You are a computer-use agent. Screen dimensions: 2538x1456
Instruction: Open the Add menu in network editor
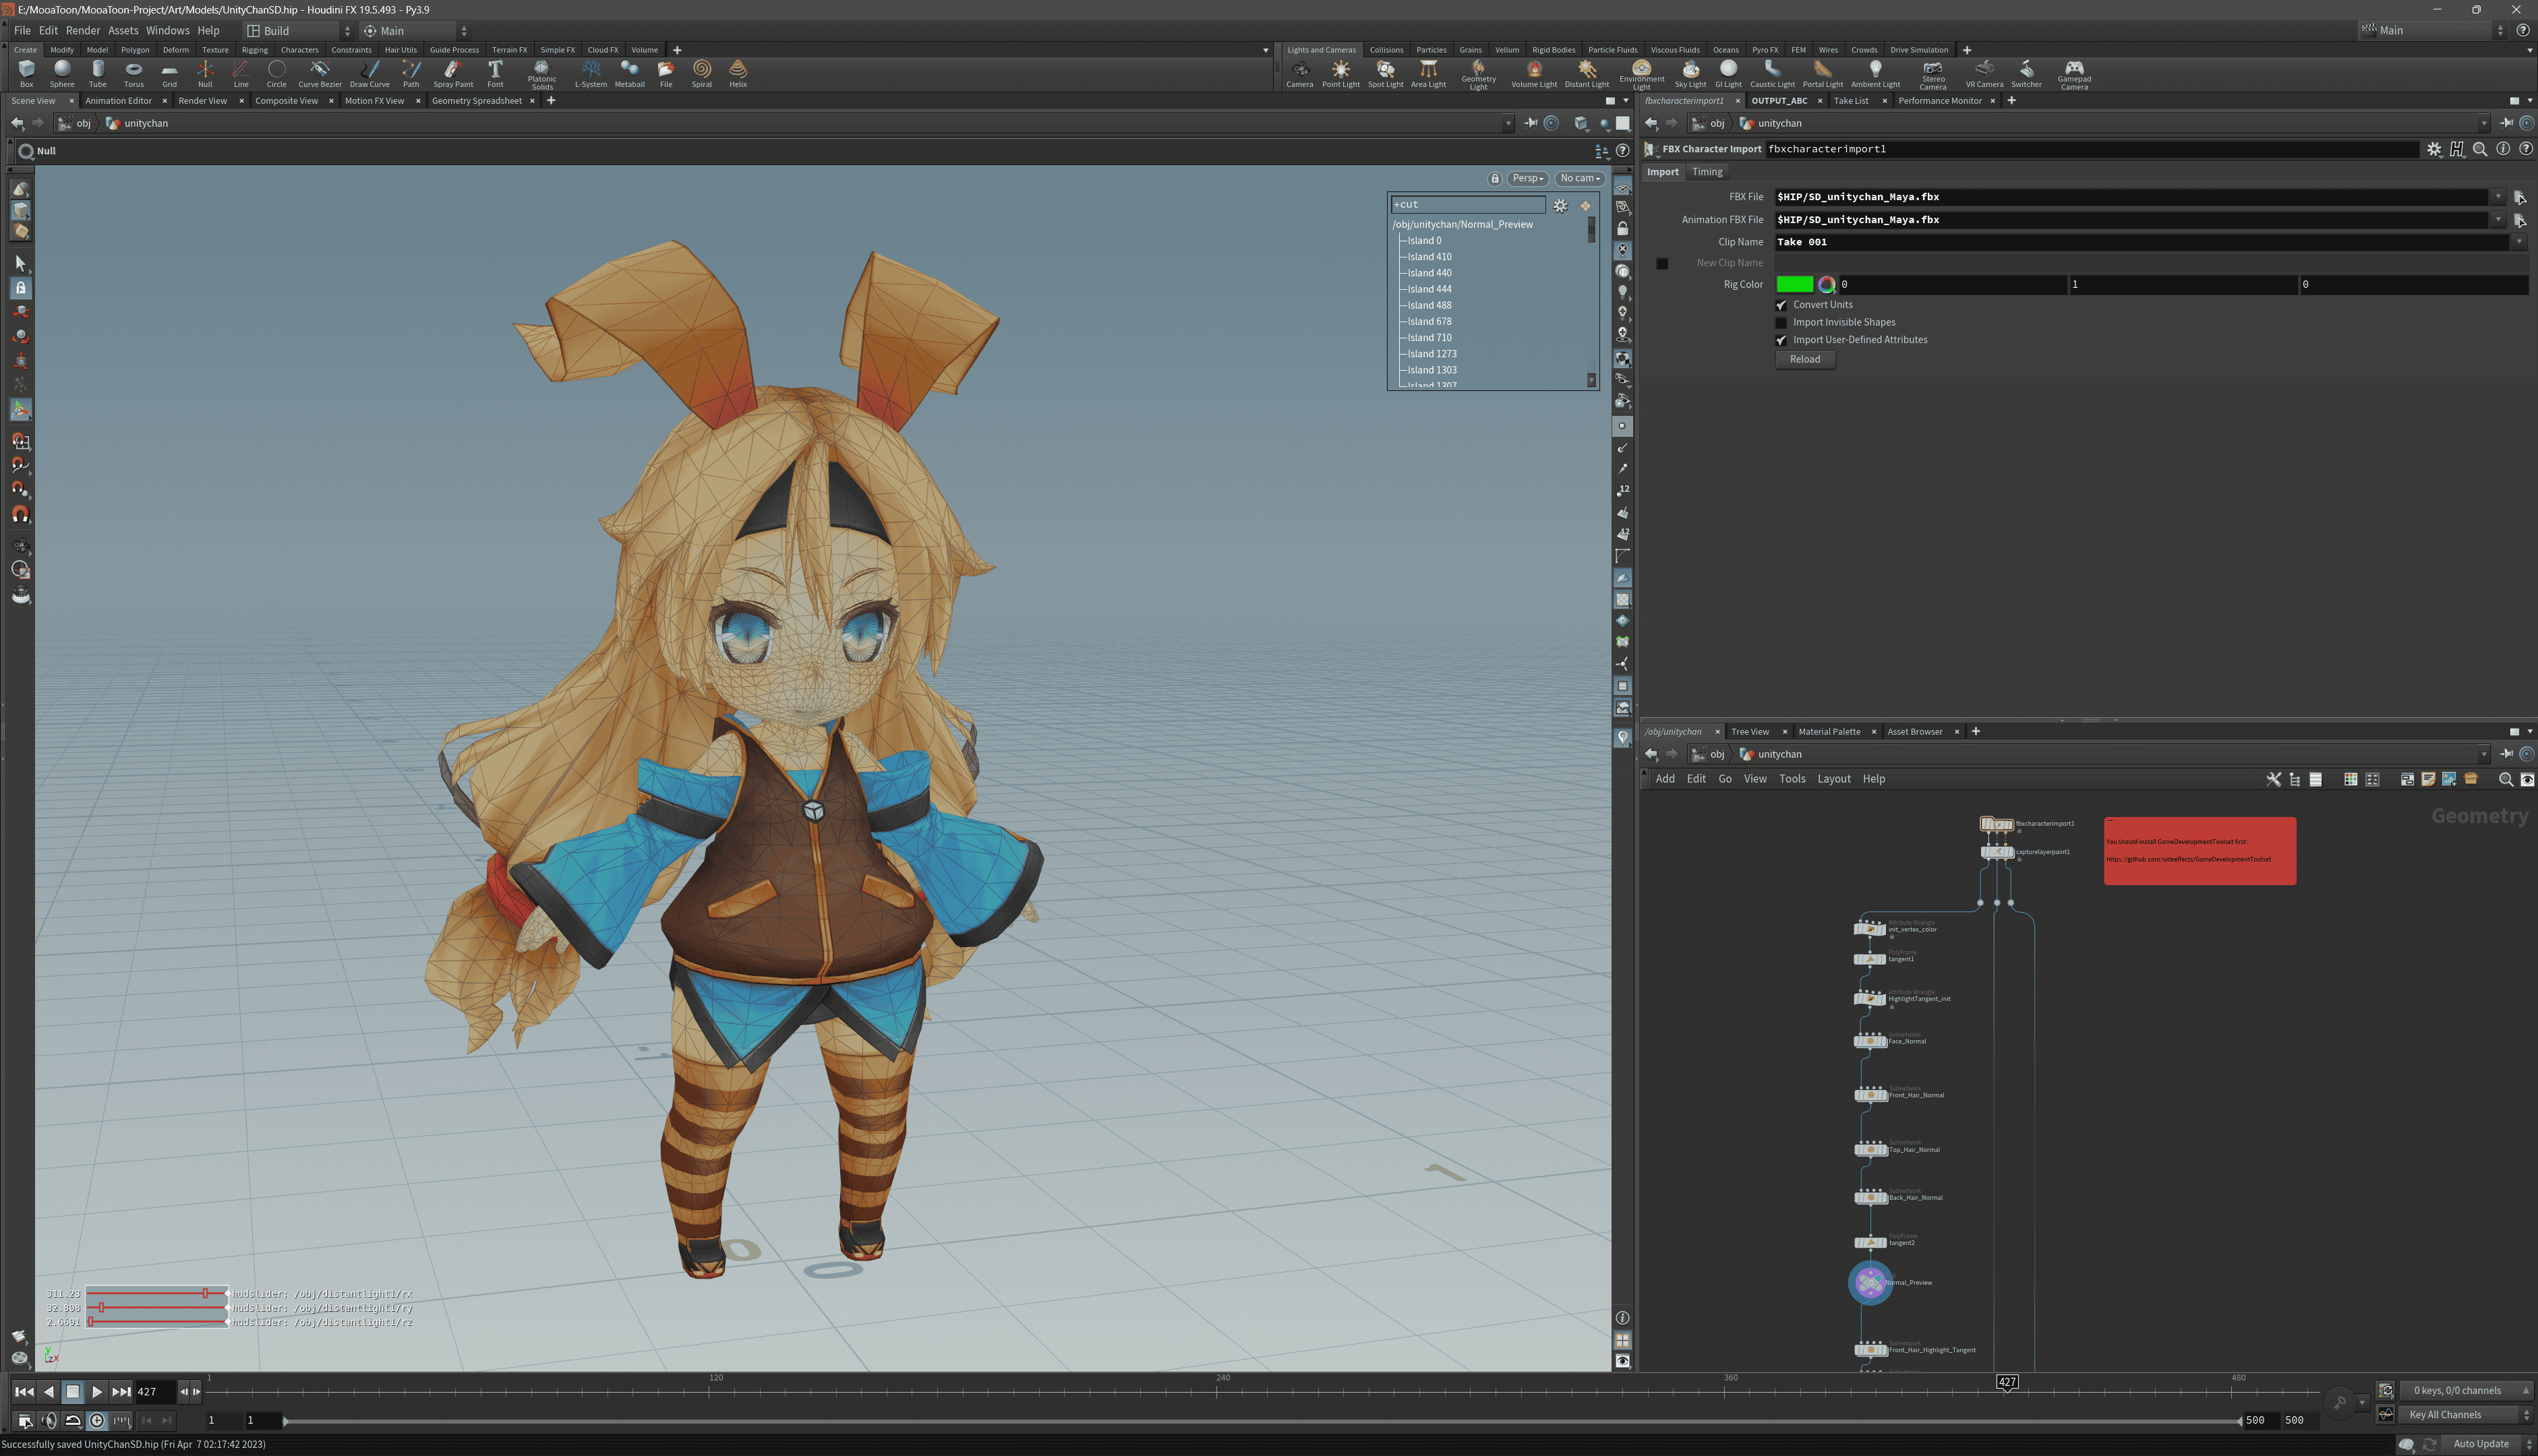[x=1665, y=779]
